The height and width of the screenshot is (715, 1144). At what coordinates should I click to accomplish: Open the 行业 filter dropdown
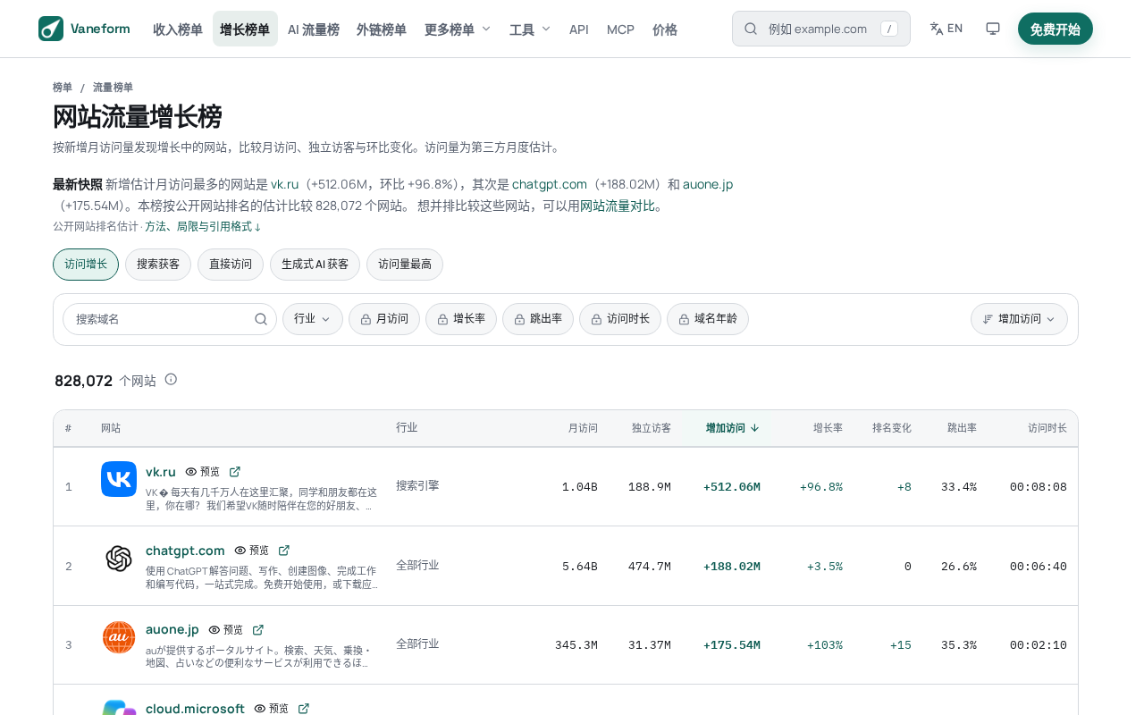tap(313, 319)
